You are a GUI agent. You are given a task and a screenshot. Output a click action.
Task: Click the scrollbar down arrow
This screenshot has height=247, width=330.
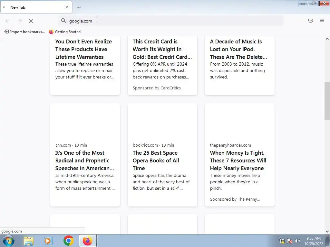(327, 232)
